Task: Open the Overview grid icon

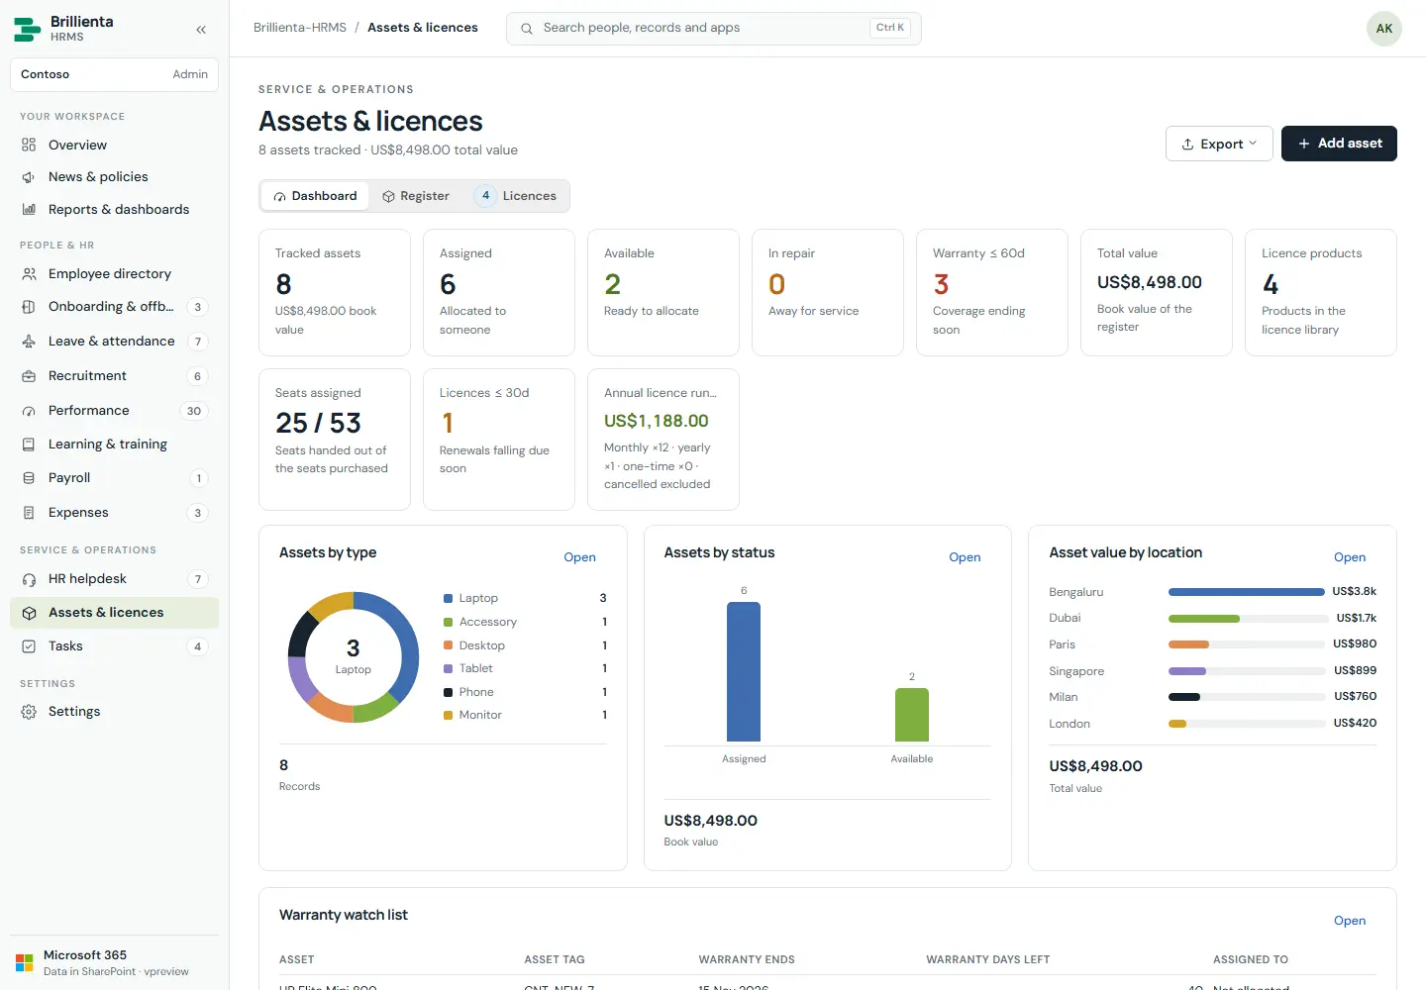Action: click(x=29, y=145)
